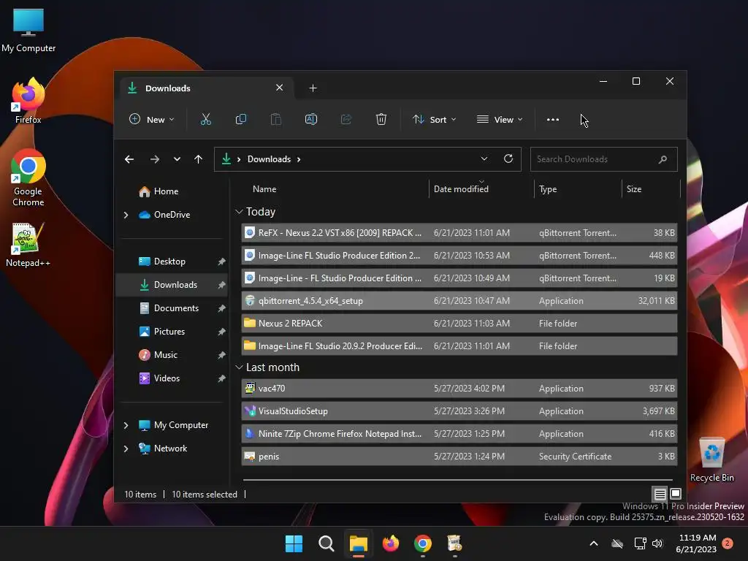
Task: Click the Windows Start button
Action: 294,543
